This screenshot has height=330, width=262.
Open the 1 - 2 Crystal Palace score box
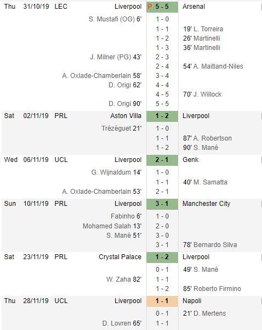pos(162,257)
